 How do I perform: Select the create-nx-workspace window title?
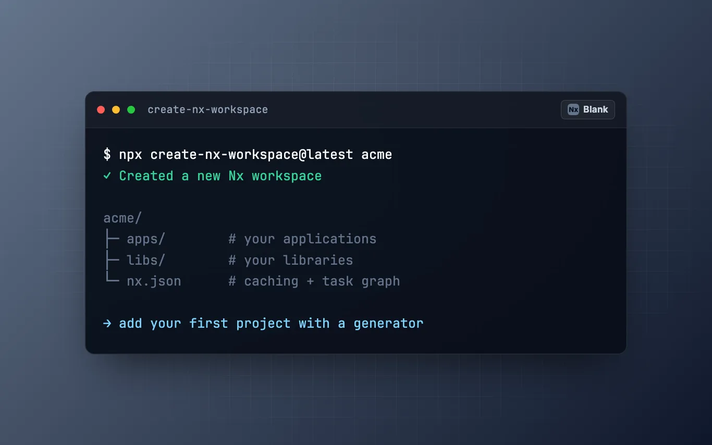[207, 110]
